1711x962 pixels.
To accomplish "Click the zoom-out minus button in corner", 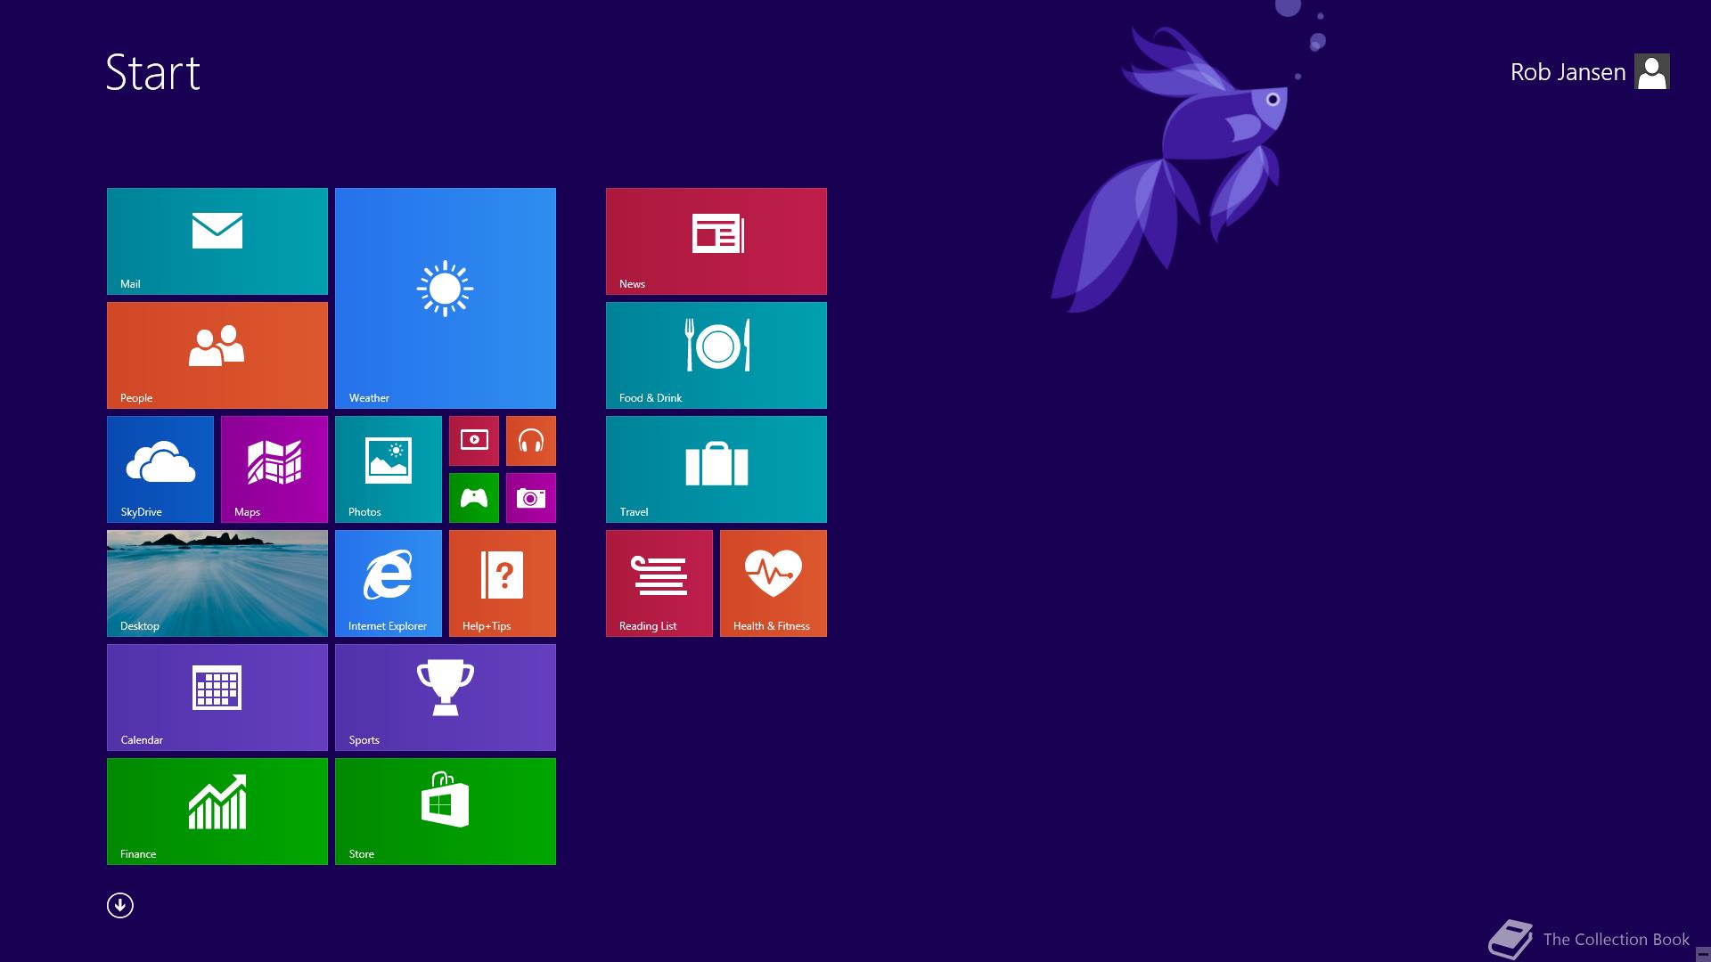I will pos(1702,954).
